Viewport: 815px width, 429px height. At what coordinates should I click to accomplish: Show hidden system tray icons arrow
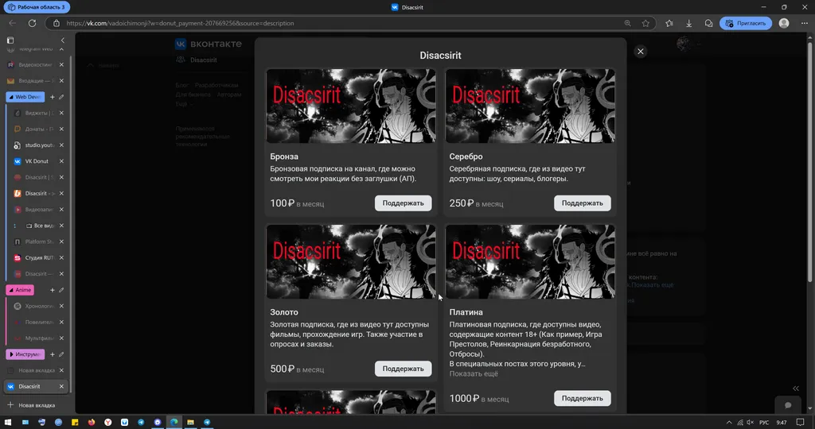coord(729,423)
